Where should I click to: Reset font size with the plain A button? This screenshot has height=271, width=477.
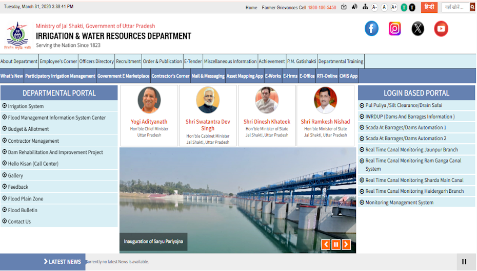(384, 7)
